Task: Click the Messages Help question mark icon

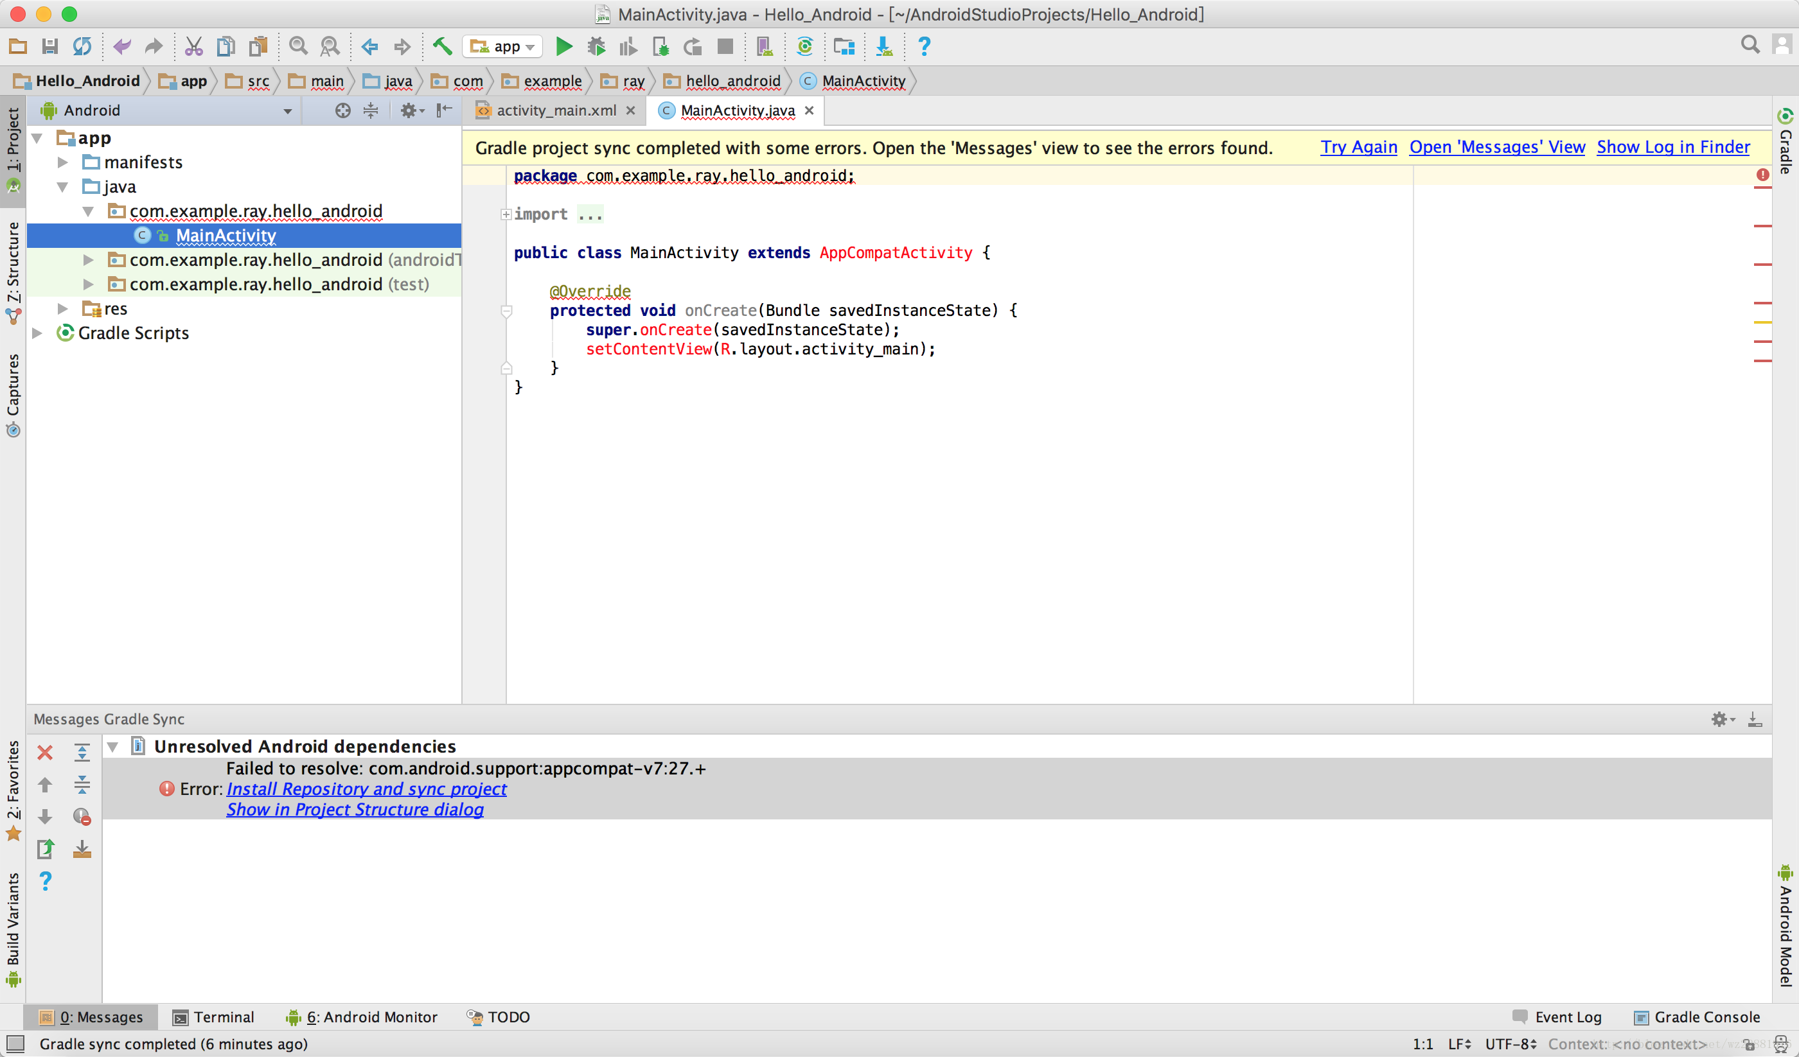Action: pyautogui.click(x=45, y=880)
